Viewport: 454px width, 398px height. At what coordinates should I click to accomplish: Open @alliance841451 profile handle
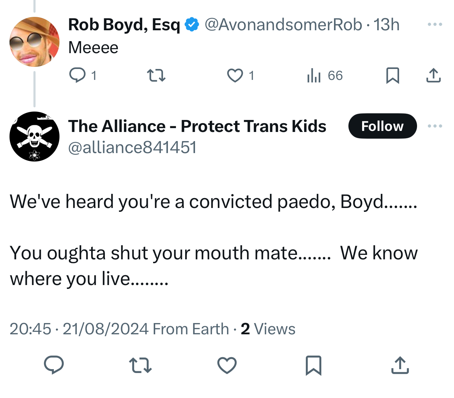(x=132, y=147)
